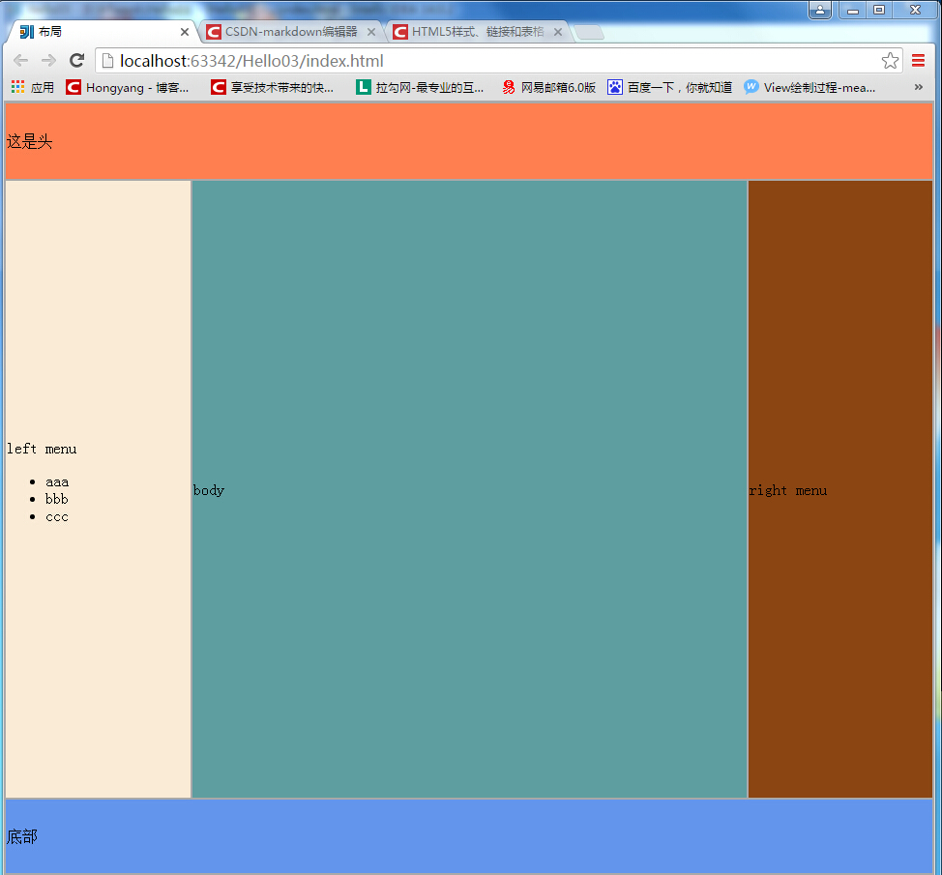The image size is (942, 875).
Task: Click the 这是头 header text
Action: tap(29, 142)
